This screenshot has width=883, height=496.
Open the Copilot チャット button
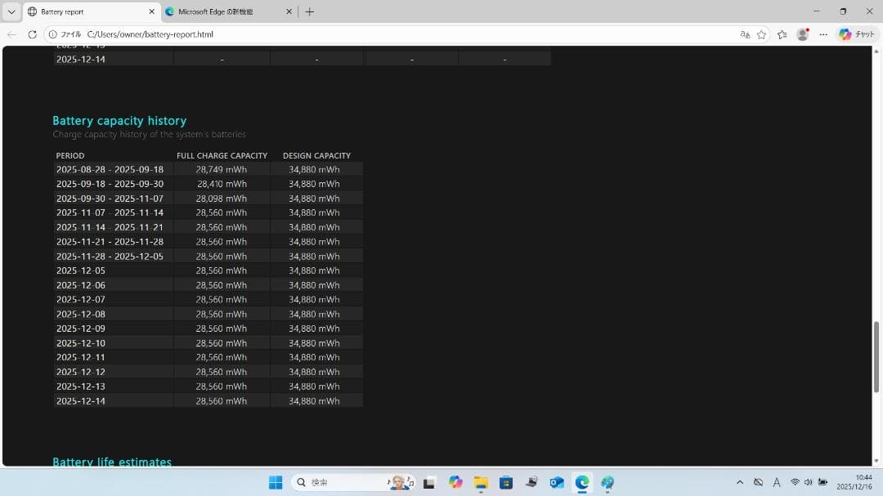point(857,34)
